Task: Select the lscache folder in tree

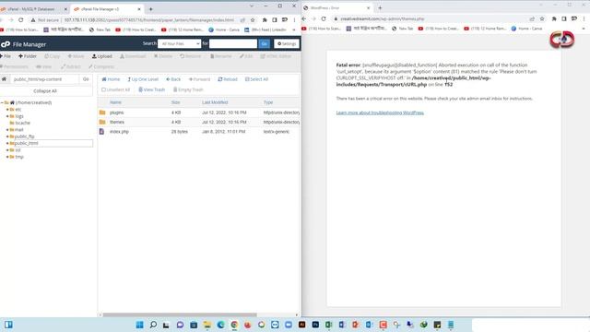Action: tap(22, 123)
